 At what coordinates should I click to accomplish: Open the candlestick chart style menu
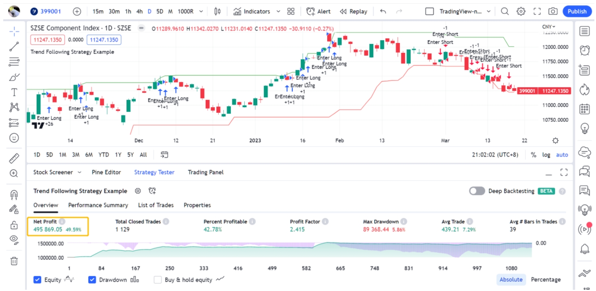click(218, 11)
